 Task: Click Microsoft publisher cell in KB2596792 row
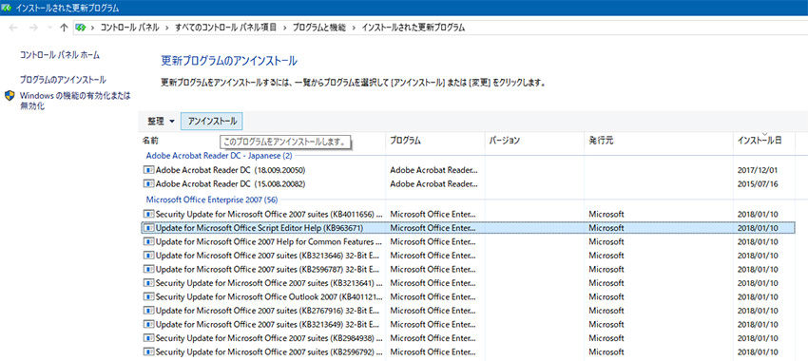(x=606, y=352)
